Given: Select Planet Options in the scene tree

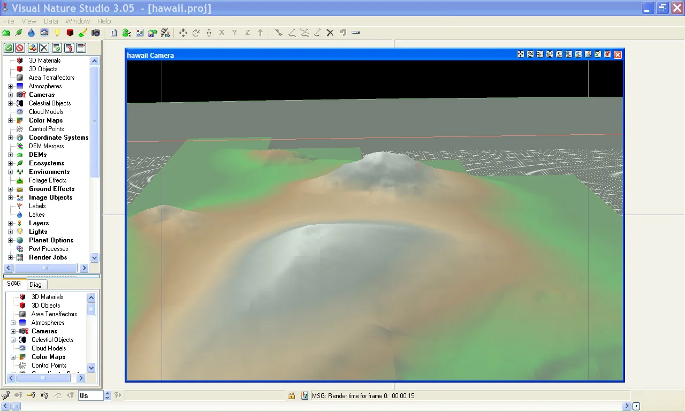Looking at the screenshot, I should click(51, 240).
